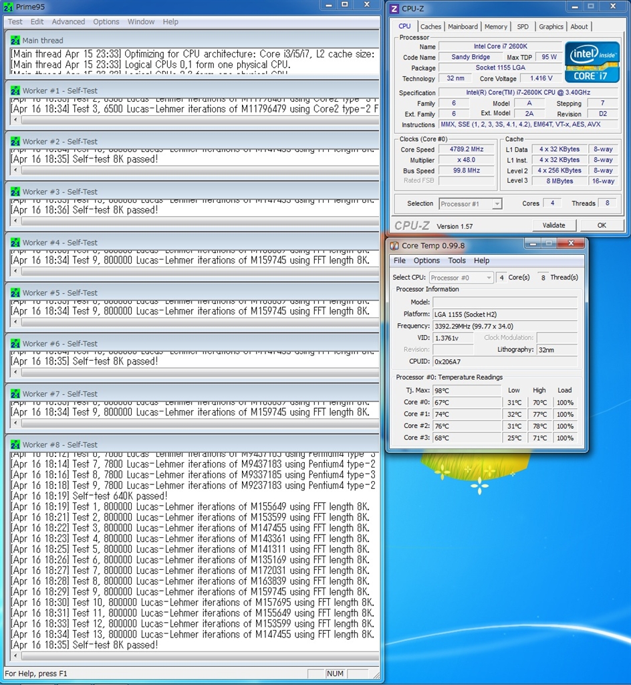The image size is (631, 685).
Task: Open the Help menu in Prime95
Action: click(x=170, y=22)
